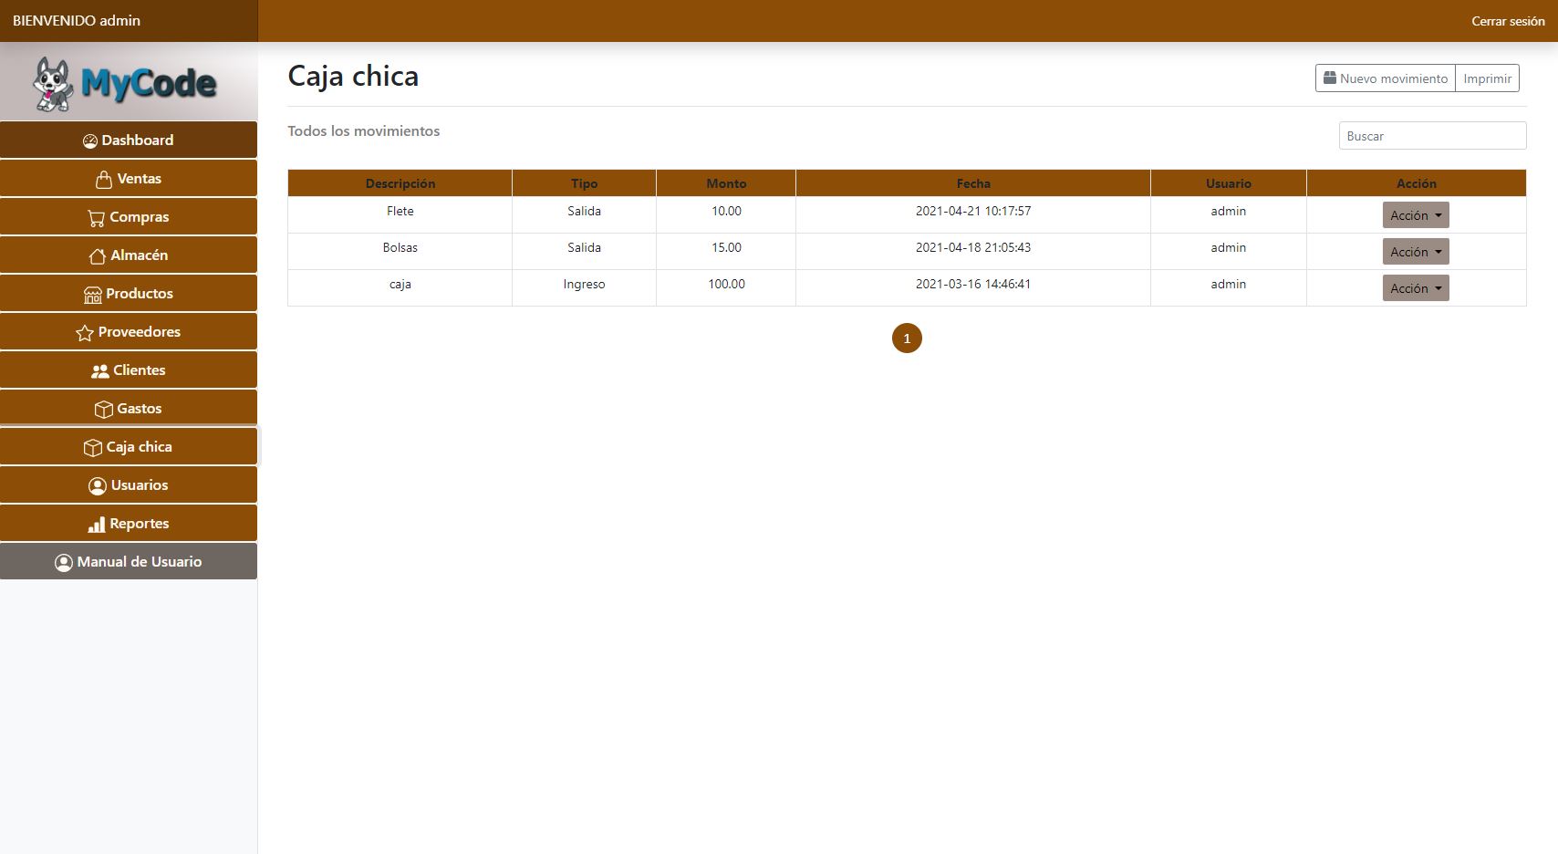Click the Compras cart icon

[96, 218]
